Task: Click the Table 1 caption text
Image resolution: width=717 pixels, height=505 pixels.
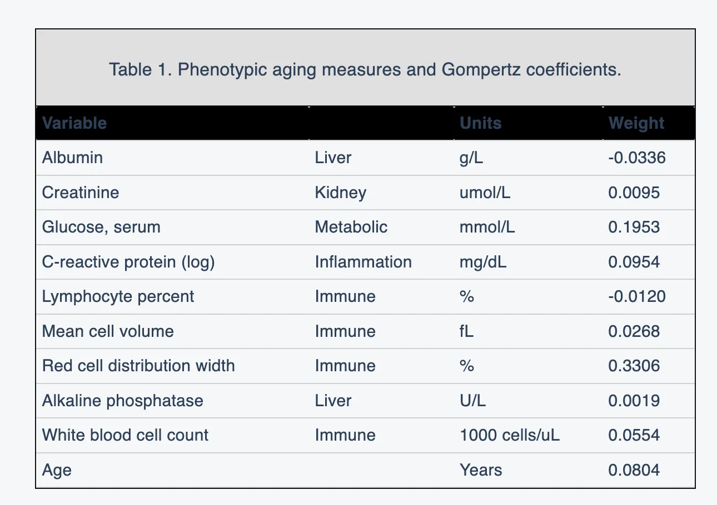Action: (x=365, y=70)
